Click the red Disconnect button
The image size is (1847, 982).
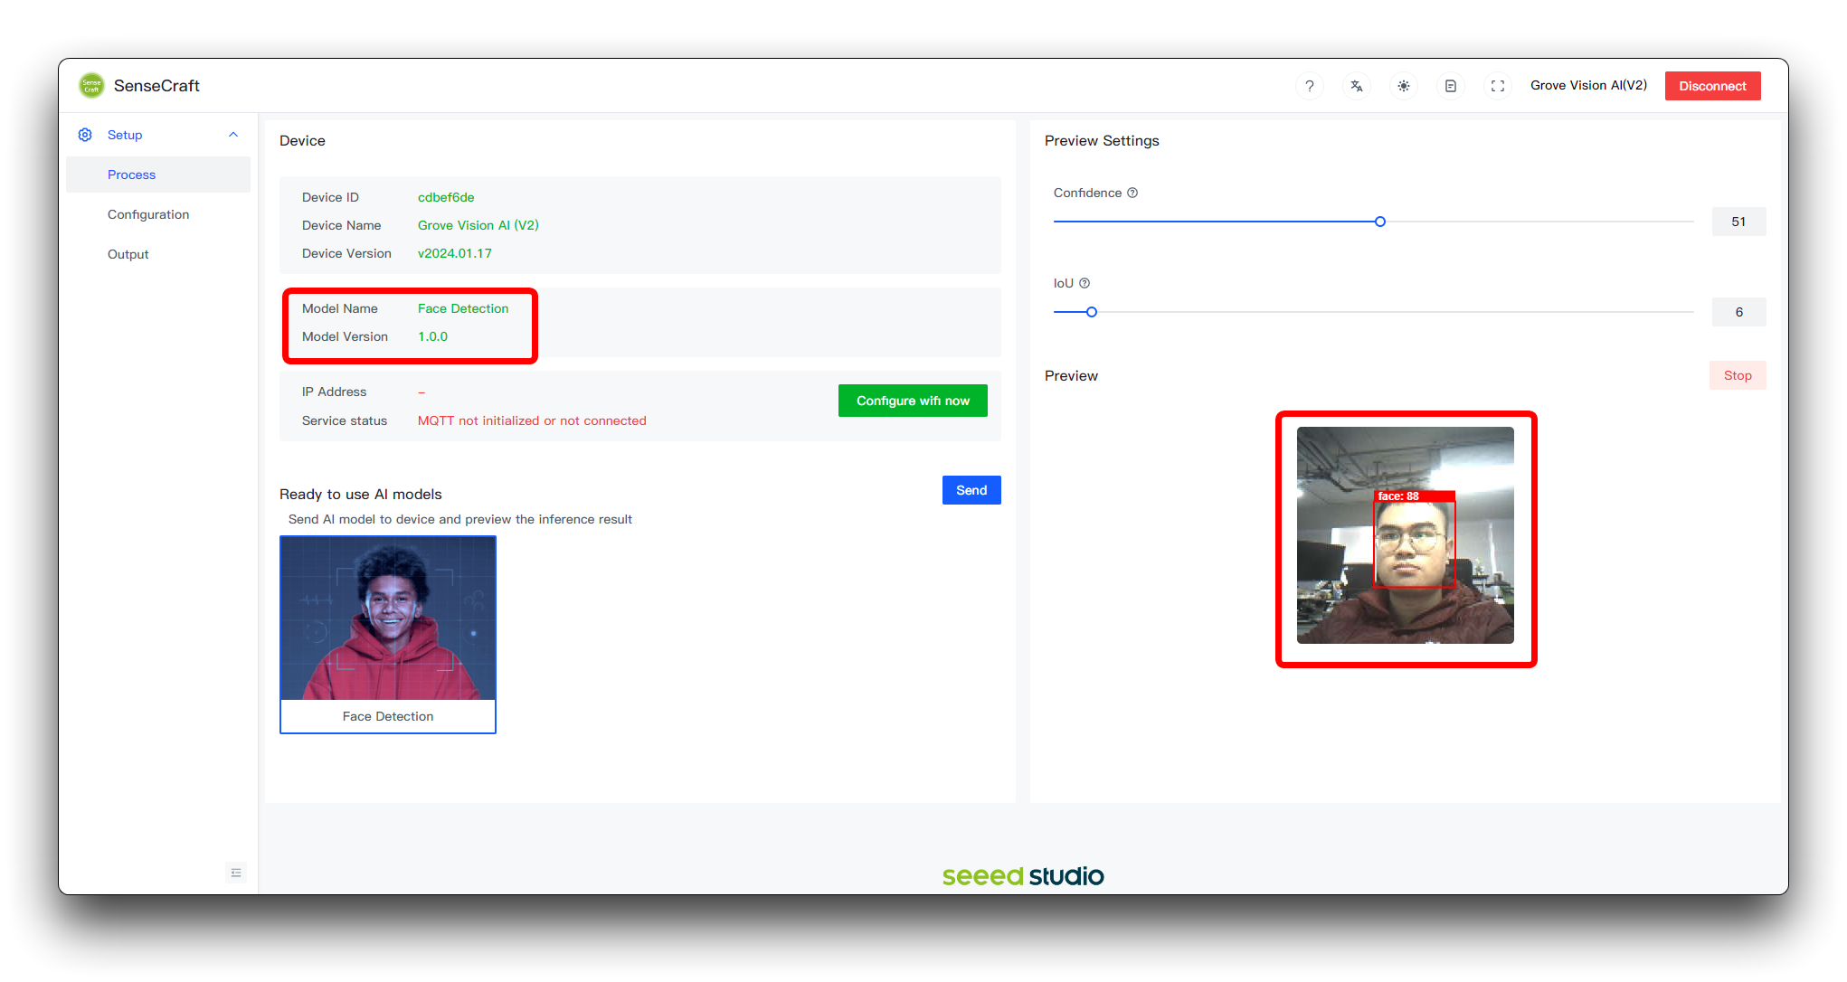pos(1712,86)
